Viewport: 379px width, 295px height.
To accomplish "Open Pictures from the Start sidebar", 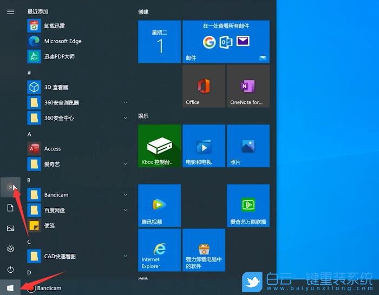I will pos(10,228).
